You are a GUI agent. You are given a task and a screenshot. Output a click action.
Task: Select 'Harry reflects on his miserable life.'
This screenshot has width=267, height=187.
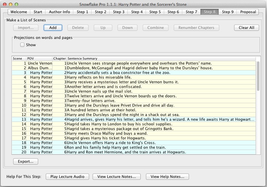tap(161, 77)
